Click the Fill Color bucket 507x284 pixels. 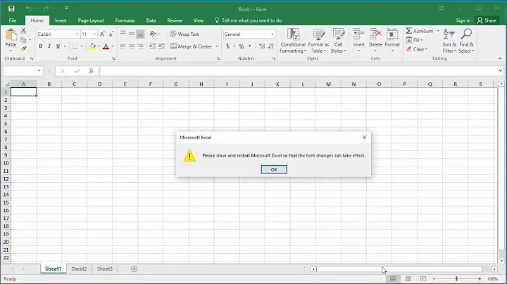tap(92, 46)
